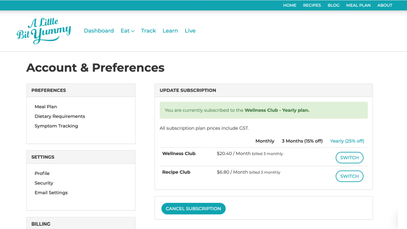Screen dimensions: 407x229
Task: Open MEAL PLAN in top bar
Action: coord(358,5)
